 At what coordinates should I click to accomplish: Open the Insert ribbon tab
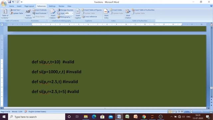point(19,6)
